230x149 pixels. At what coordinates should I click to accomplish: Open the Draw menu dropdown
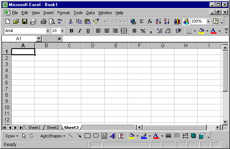click(x=12, y=136)
